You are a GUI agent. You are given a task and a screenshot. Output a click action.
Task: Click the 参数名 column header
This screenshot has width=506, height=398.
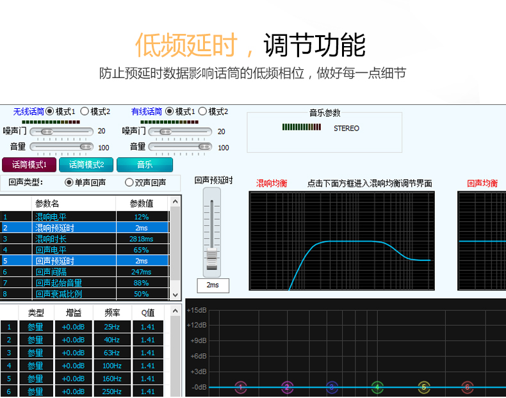click(74, 203)
